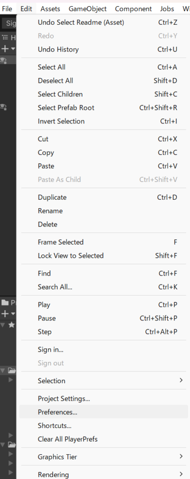The image size is (190, 479).
Task: Click the Hierarchy list icon
Action: coord(5,37)
